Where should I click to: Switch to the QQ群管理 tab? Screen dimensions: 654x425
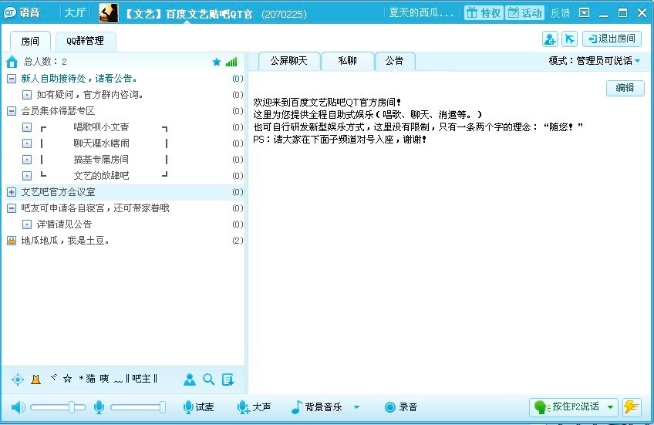click(x=86, y=41)
